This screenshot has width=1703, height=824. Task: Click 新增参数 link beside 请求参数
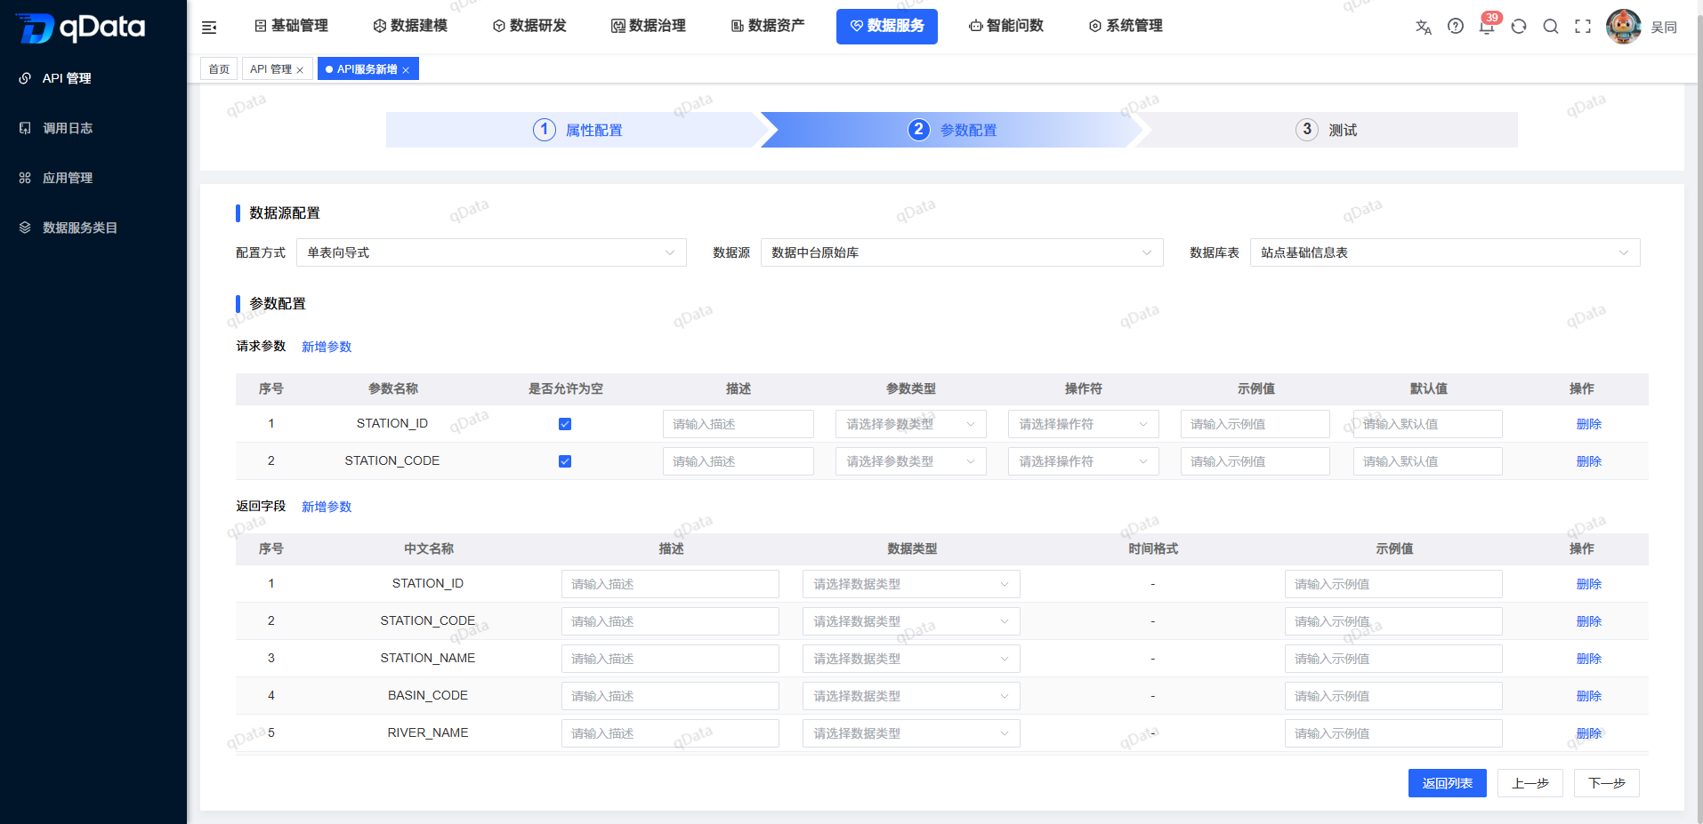tap(327, 347)
